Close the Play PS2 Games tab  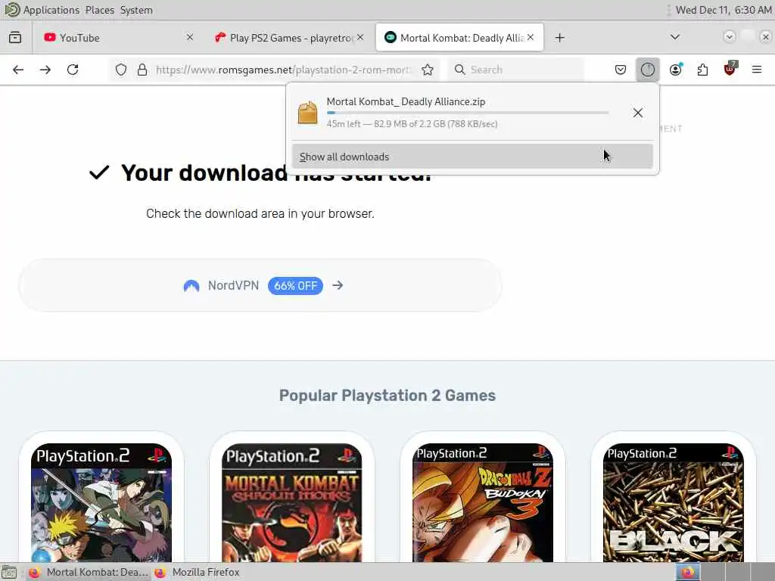coord(360,38)
